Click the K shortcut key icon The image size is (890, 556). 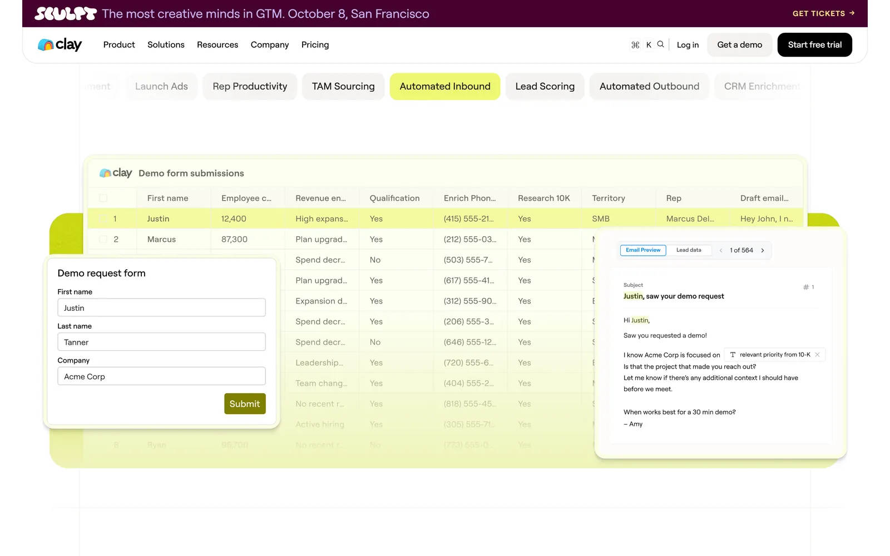[649, 45]
